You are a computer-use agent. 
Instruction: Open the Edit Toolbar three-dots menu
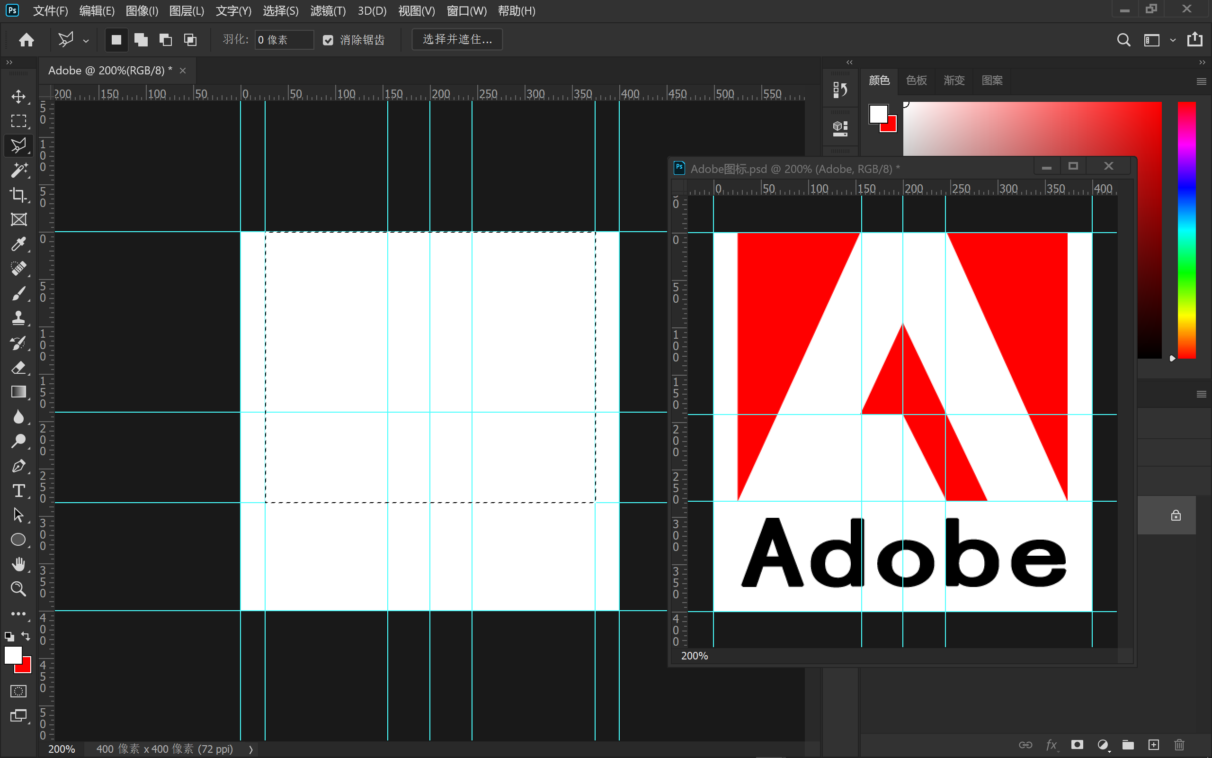tap(18, 614)
